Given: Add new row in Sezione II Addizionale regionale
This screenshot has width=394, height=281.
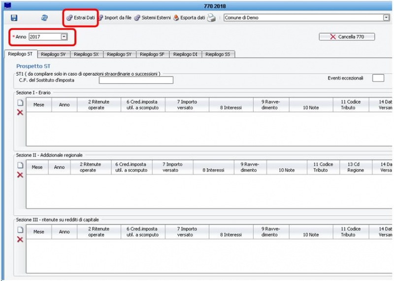Looking at the screenshot, I should [20, 166].
